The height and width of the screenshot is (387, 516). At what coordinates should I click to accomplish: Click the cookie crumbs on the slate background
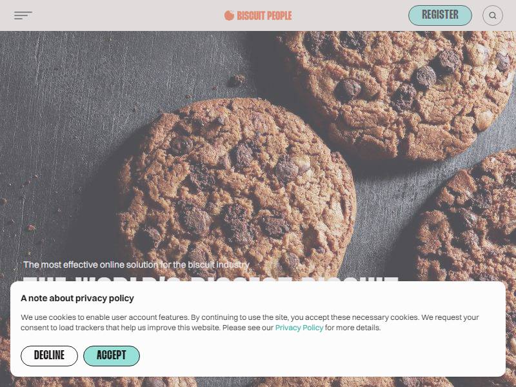[x=237, y=79]
